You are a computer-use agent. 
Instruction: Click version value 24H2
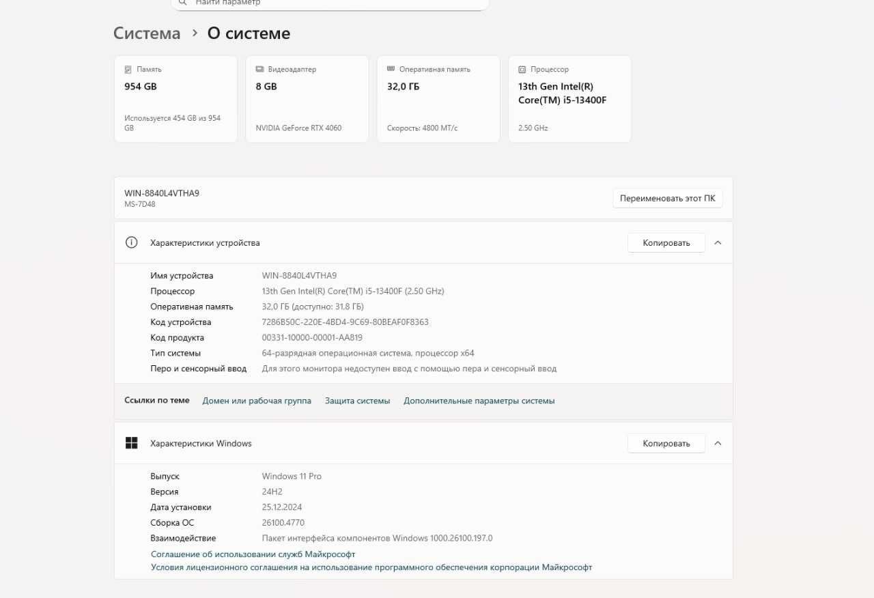click(x=272, y=492)
